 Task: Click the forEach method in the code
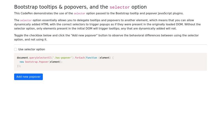(80, 58)
